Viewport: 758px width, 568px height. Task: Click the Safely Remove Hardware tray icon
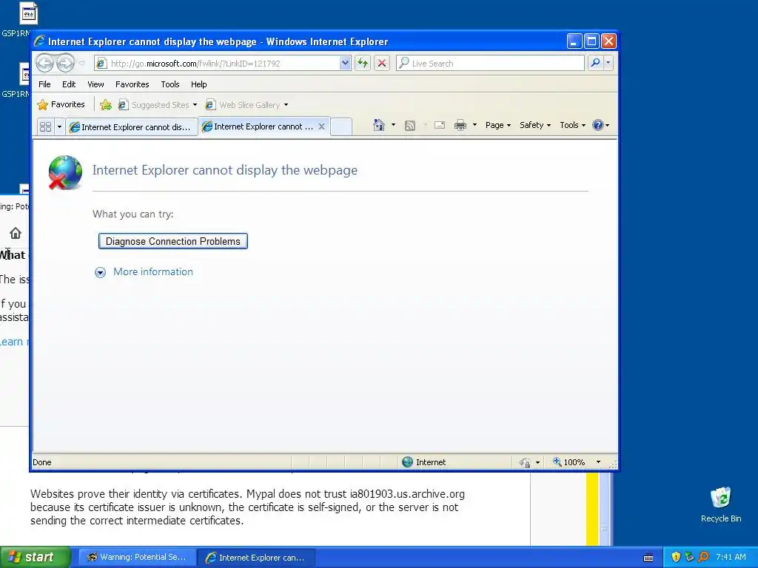[x=690, y=558]
